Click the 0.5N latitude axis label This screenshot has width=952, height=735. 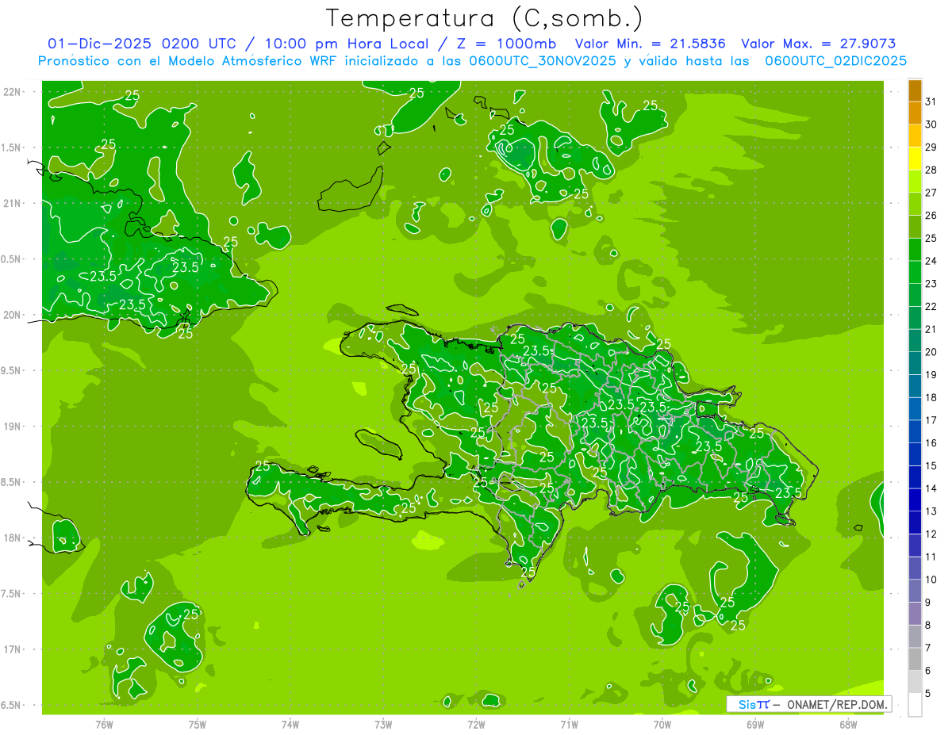[12, 260]
